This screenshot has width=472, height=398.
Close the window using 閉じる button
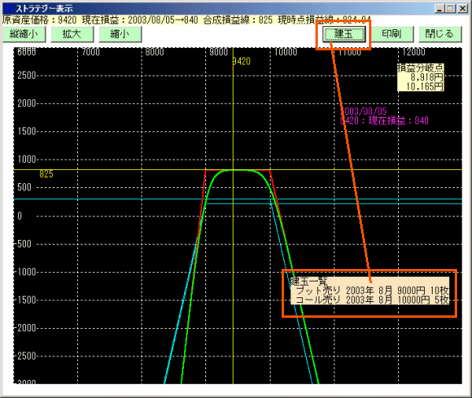click(x=439, y=35)
